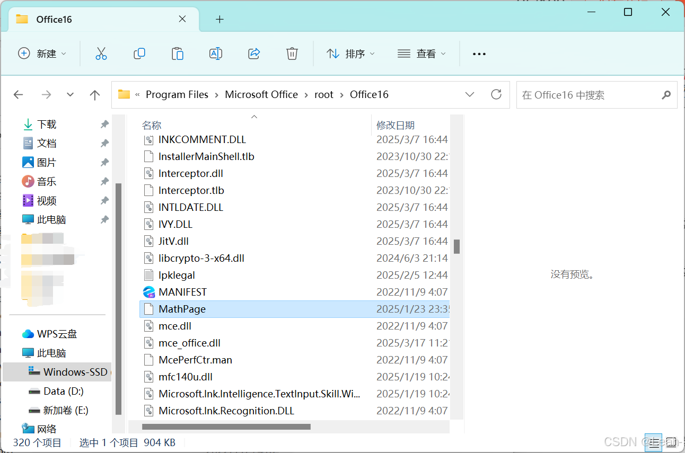
Task: Open 视频 in navigation pane
Action: 47,201
